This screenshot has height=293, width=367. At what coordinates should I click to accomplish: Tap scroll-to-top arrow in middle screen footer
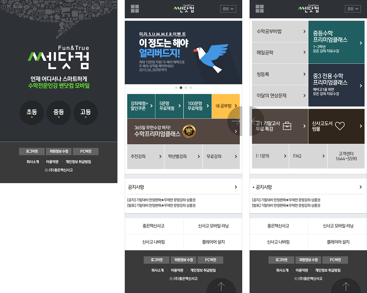pyautogui.click(x=221, y=287)
